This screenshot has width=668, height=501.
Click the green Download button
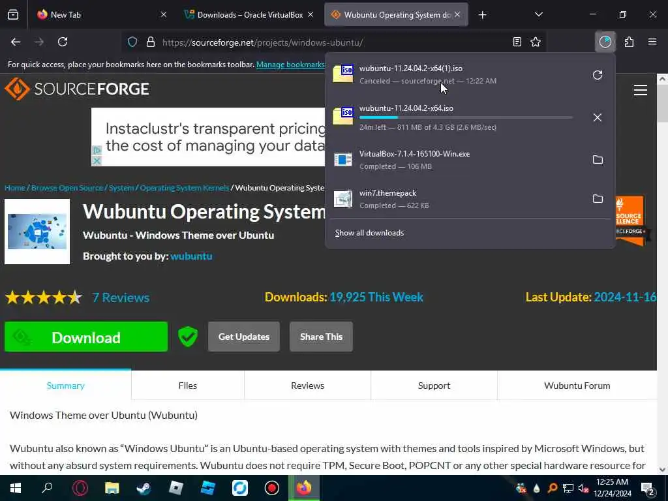tap(86, 337)
